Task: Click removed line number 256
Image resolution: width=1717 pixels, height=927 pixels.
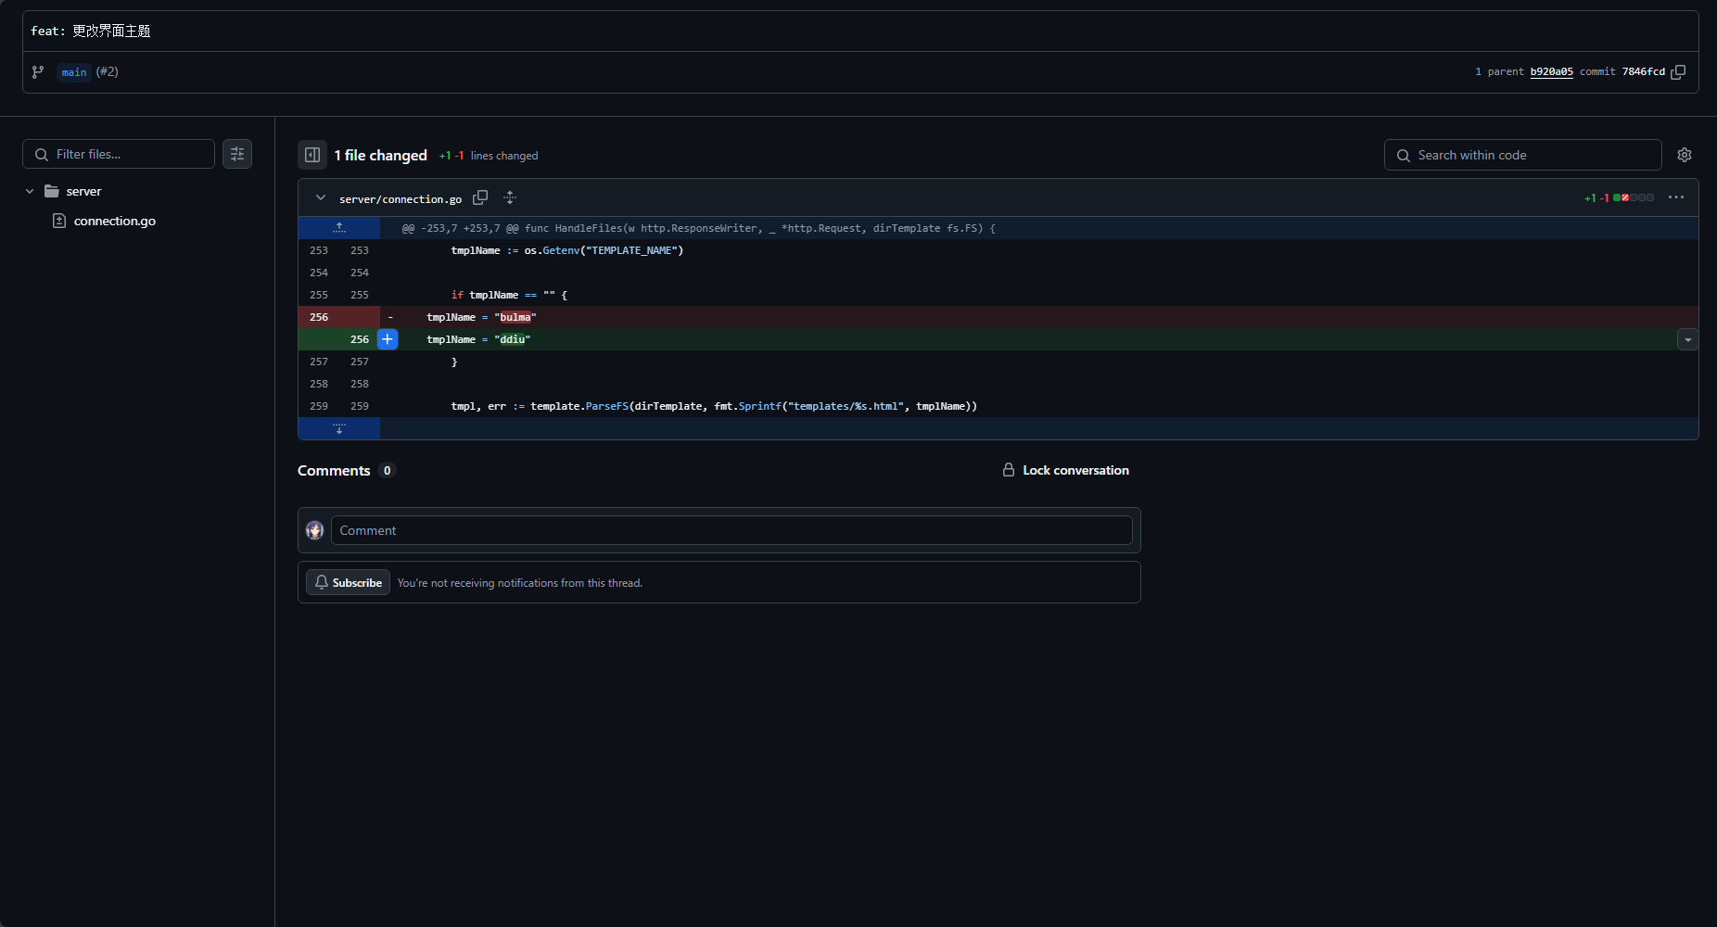Action: click(x=319, y=317)
